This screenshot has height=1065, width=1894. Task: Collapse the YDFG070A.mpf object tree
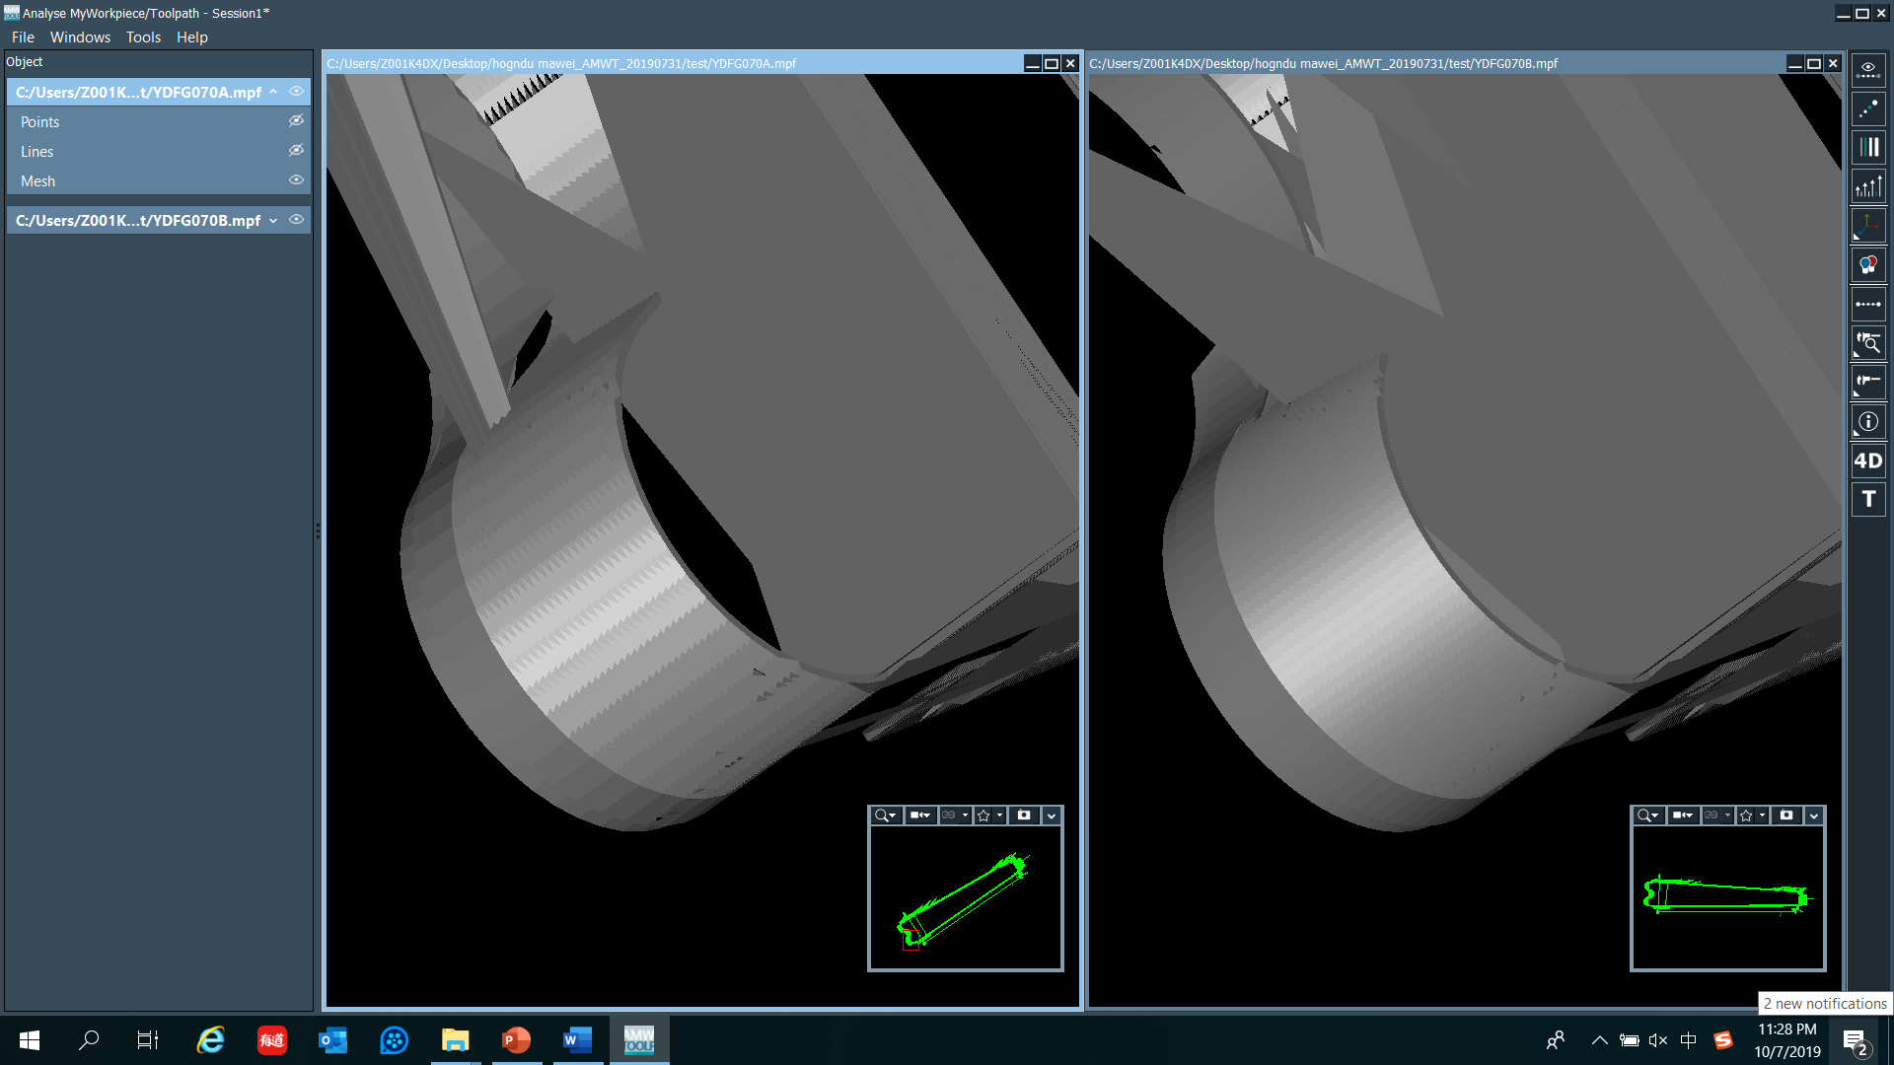point(273,92)
